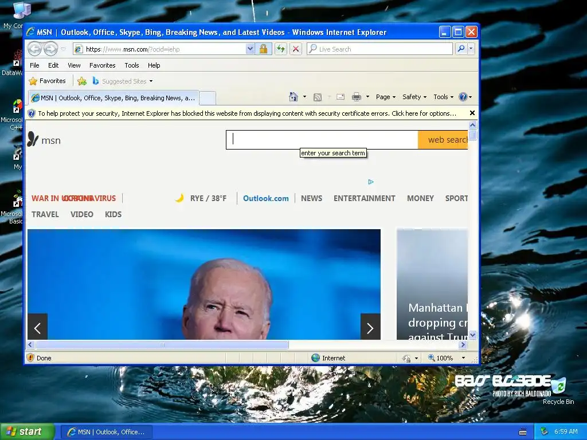Open the ENTERTAINMENT section link

click(x=364, y=198)
